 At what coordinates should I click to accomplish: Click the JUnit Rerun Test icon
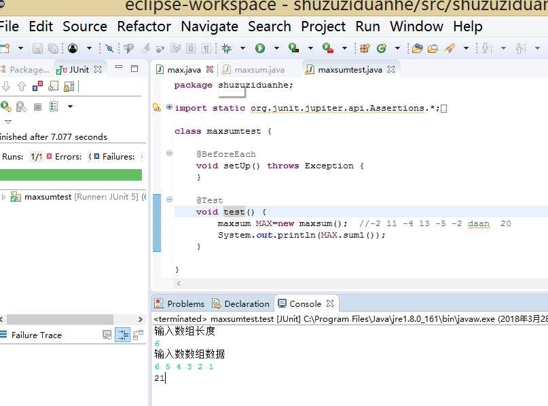pos(5,107)
